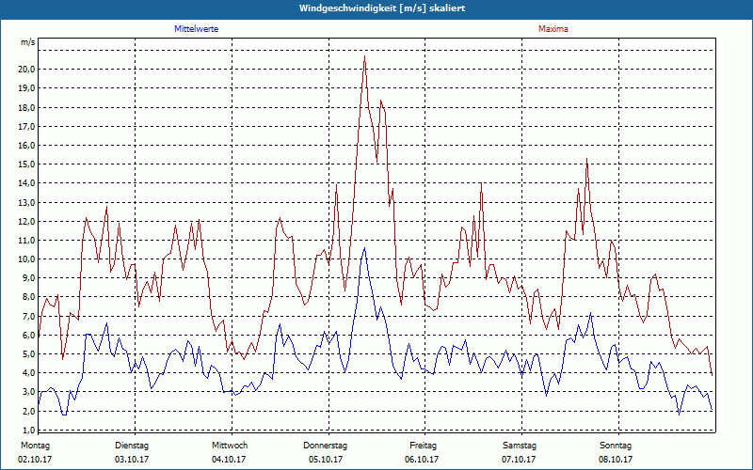Click the 20,0 y-axis value

point(26,69)
